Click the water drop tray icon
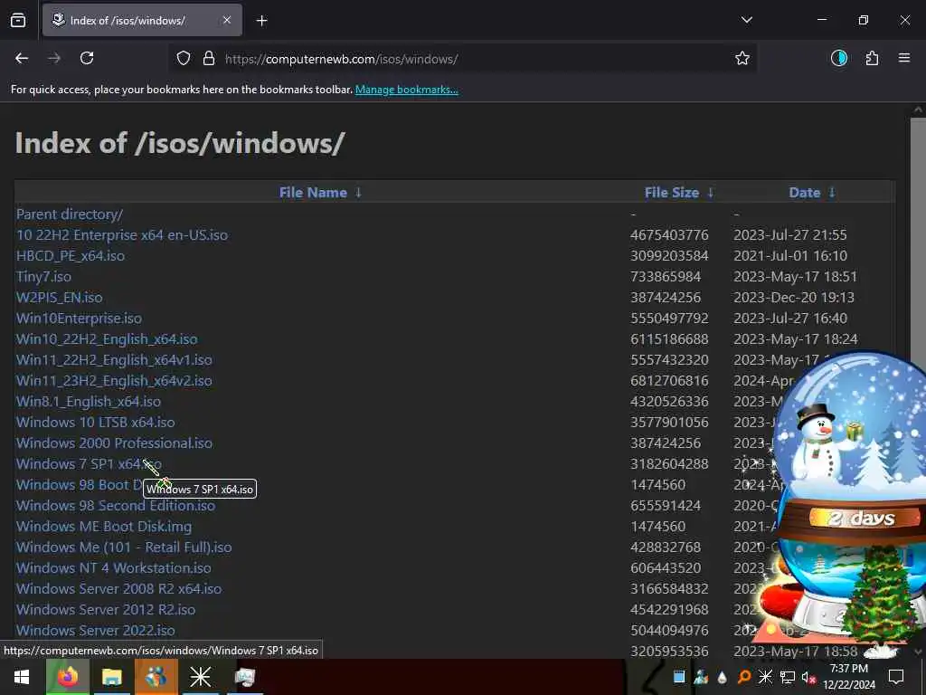926x695 pixels. [723, 677]
